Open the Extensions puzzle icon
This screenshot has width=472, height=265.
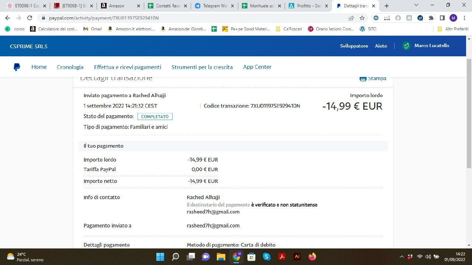pos(431,18)
